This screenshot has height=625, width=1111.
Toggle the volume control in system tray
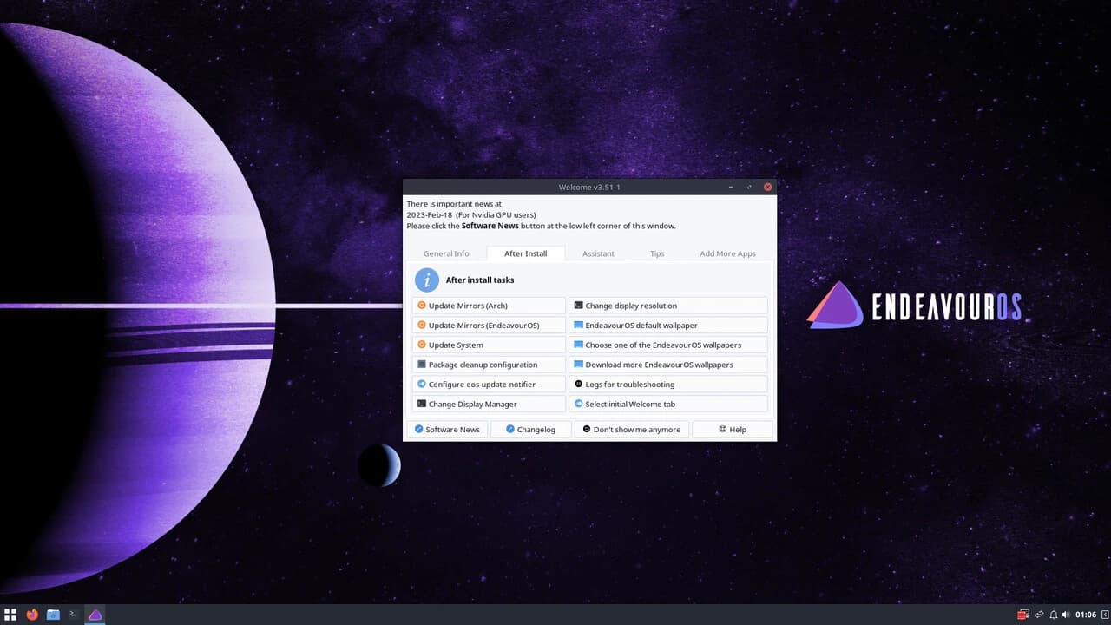coord(1067,615)
